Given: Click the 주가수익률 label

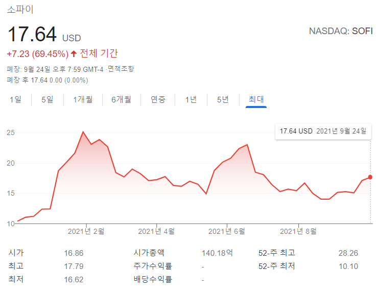Looking at the screenshot, I should [153, 266].
